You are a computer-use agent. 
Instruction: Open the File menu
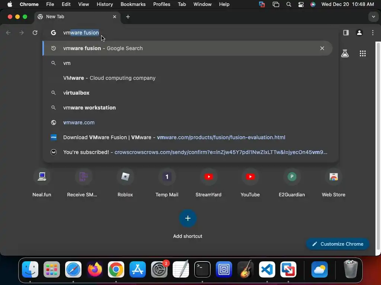click(50, 4)
